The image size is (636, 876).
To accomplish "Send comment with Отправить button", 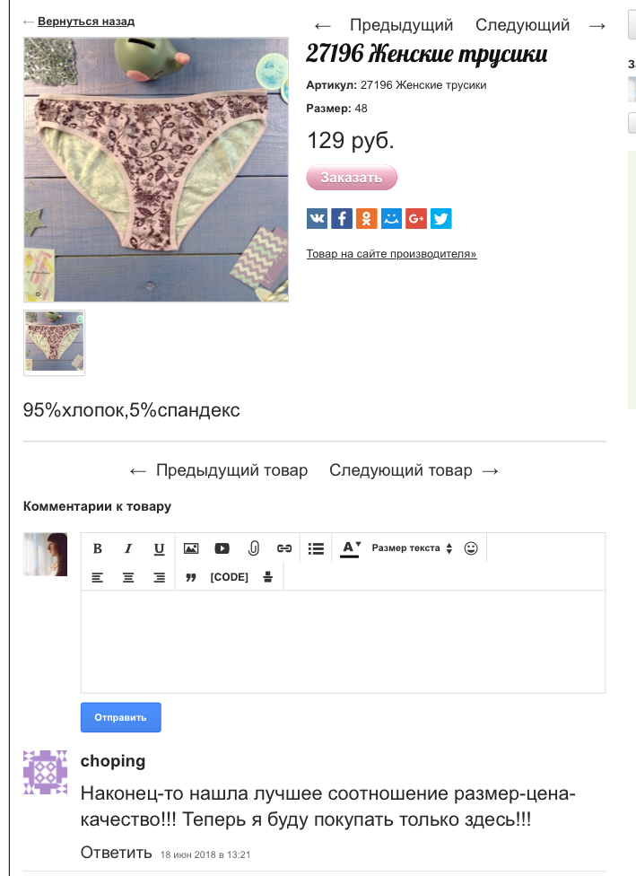I will coord(120,717).
